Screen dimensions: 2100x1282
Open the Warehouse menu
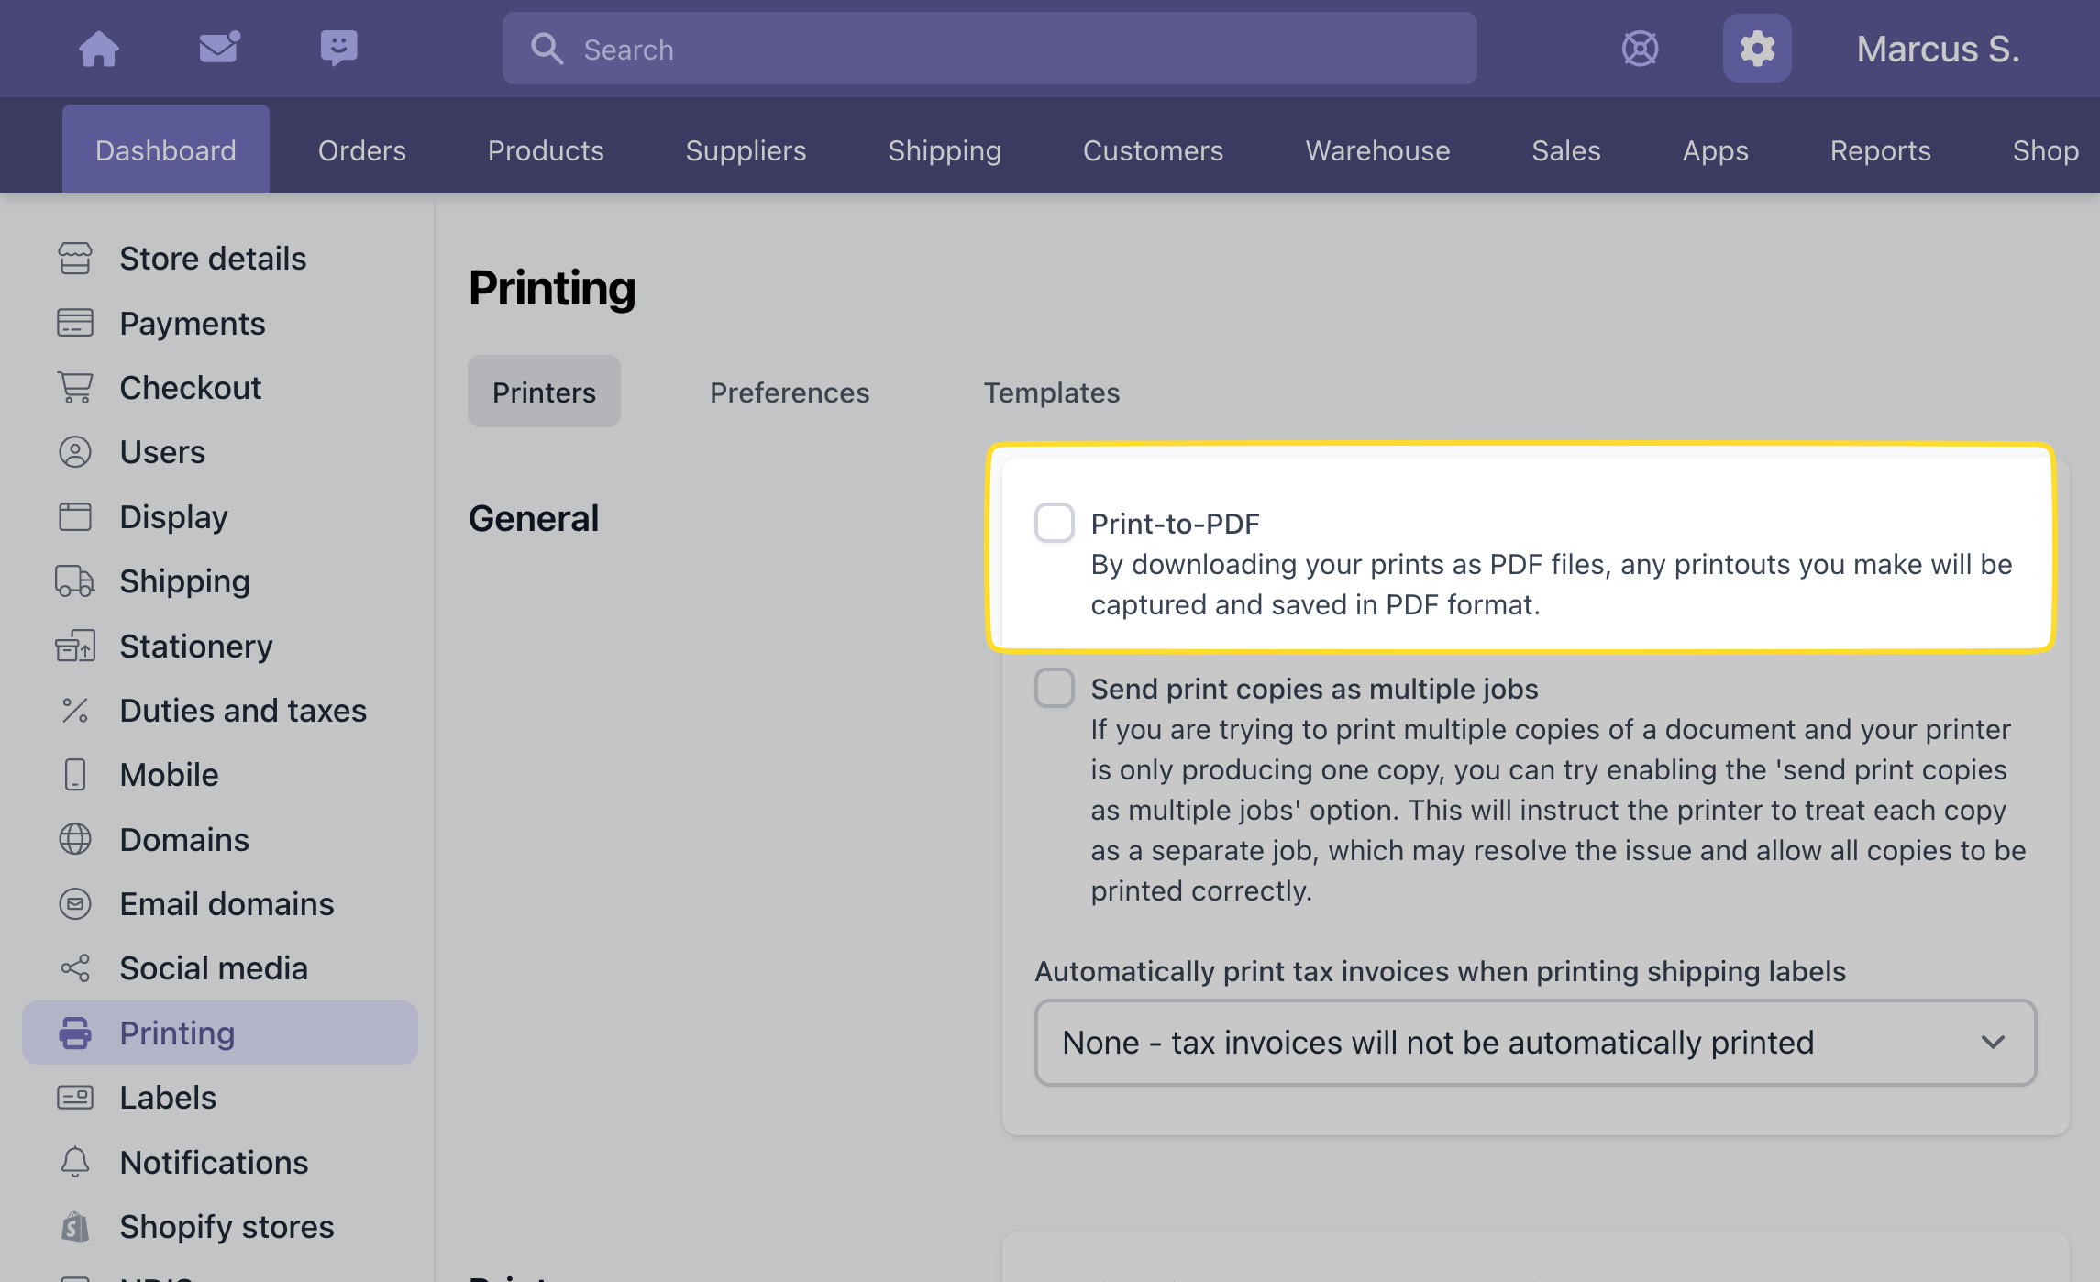pyautogui.click(x=1377, y=150)
